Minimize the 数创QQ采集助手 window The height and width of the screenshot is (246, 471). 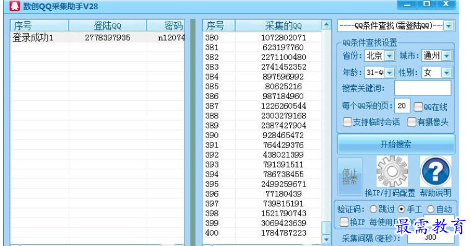(x=407, y=4)
